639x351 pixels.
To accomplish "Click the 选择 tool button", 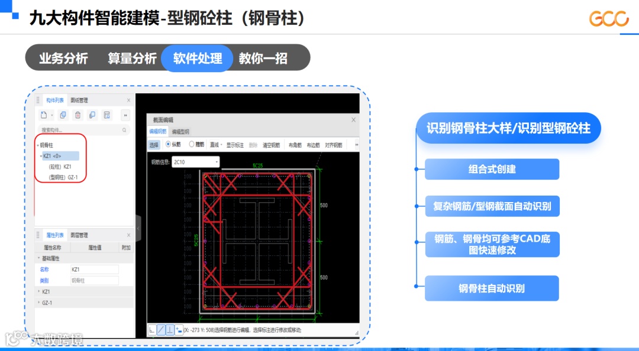I will pyautogui.click(x=154, y=145).
